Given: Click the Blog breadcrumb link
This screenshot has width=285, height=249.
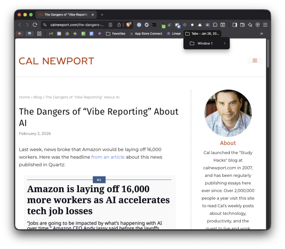Looking at the screenshot, I should [38, 97].
